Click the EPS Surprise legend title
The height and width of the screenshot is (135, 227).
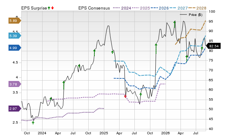pyautogui.click(x=34, y=8)
